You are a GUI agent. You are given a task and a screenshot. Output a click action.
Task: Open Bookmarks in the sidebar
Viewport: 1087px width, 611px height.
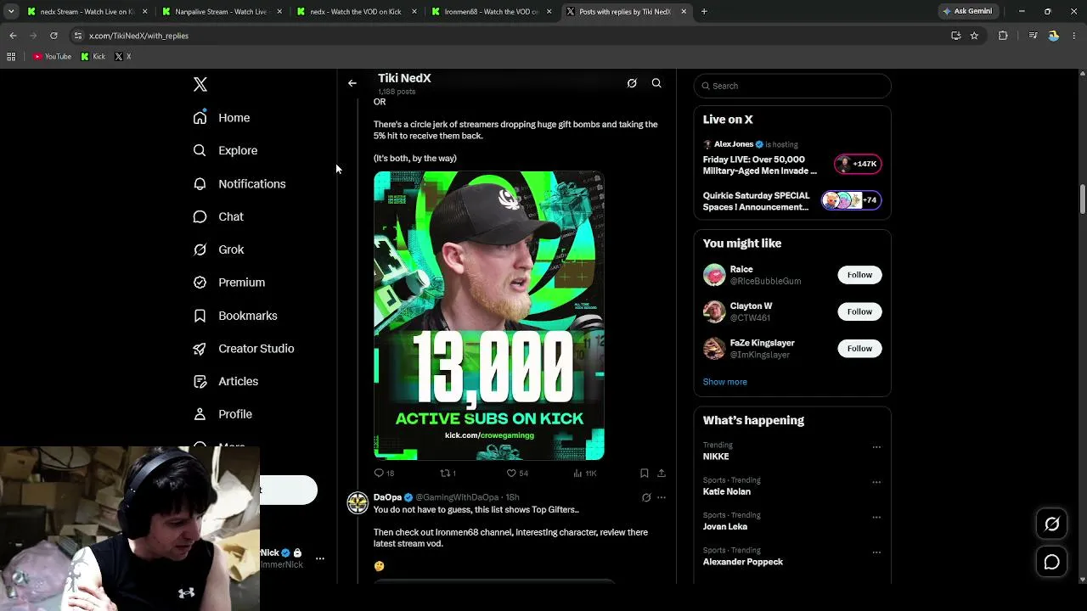pos(235,316)
